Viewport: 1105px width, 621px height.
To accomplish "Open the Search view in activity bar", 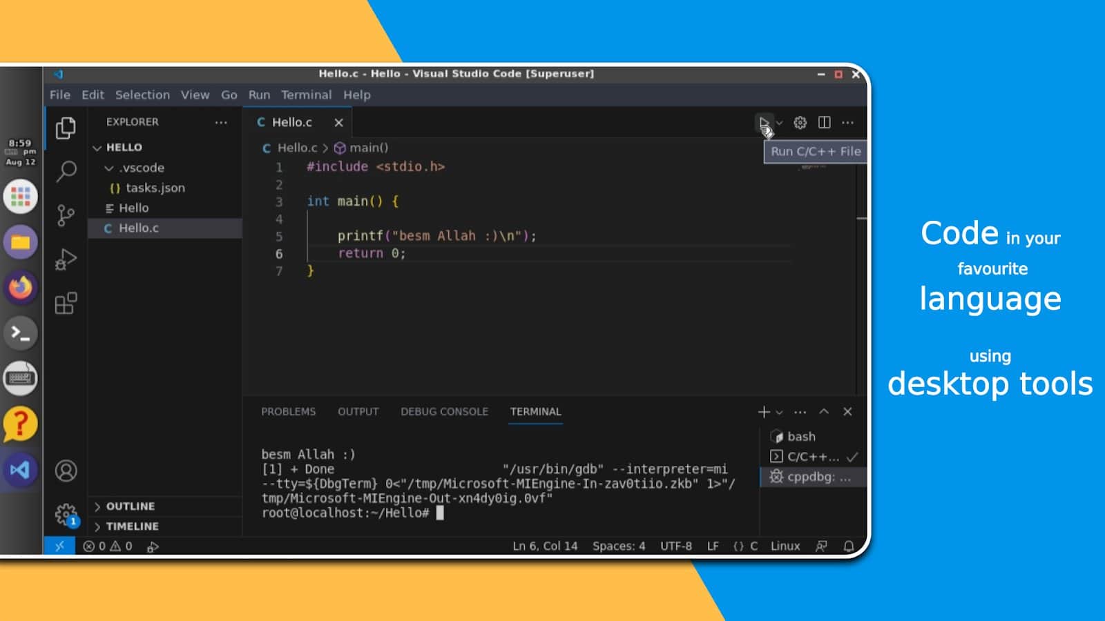I will pos(66,170).
